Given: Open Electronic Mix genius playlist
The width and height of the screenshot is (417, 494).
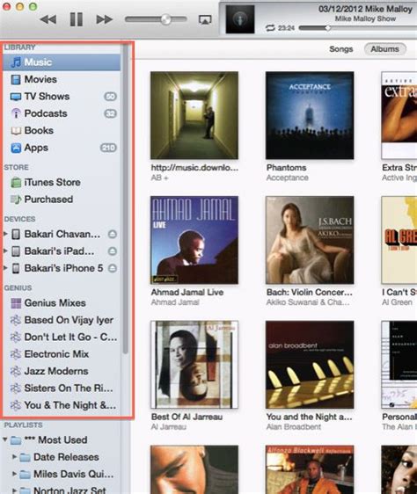Looking at the screenshot, I should [62, 354].
